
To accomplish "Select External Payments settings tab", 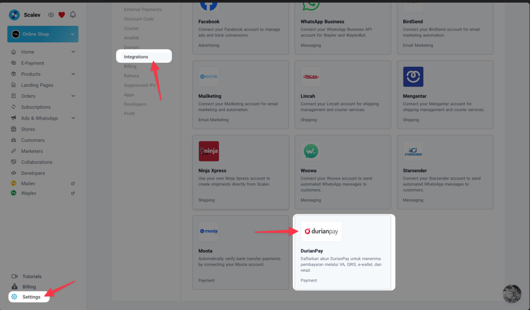I will [x=143, y=9].
